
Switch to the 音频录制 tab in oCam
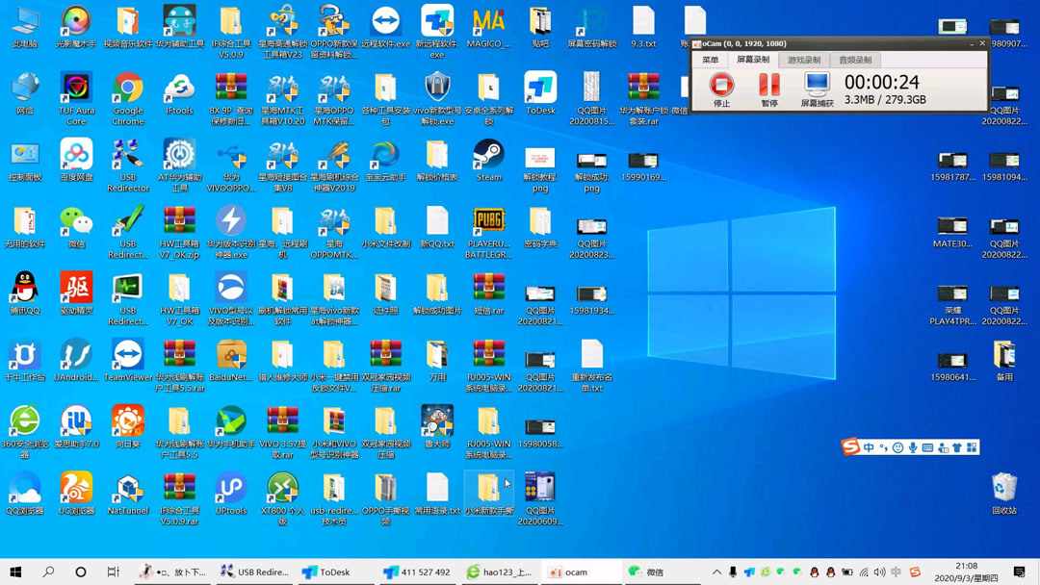(855, 60)
